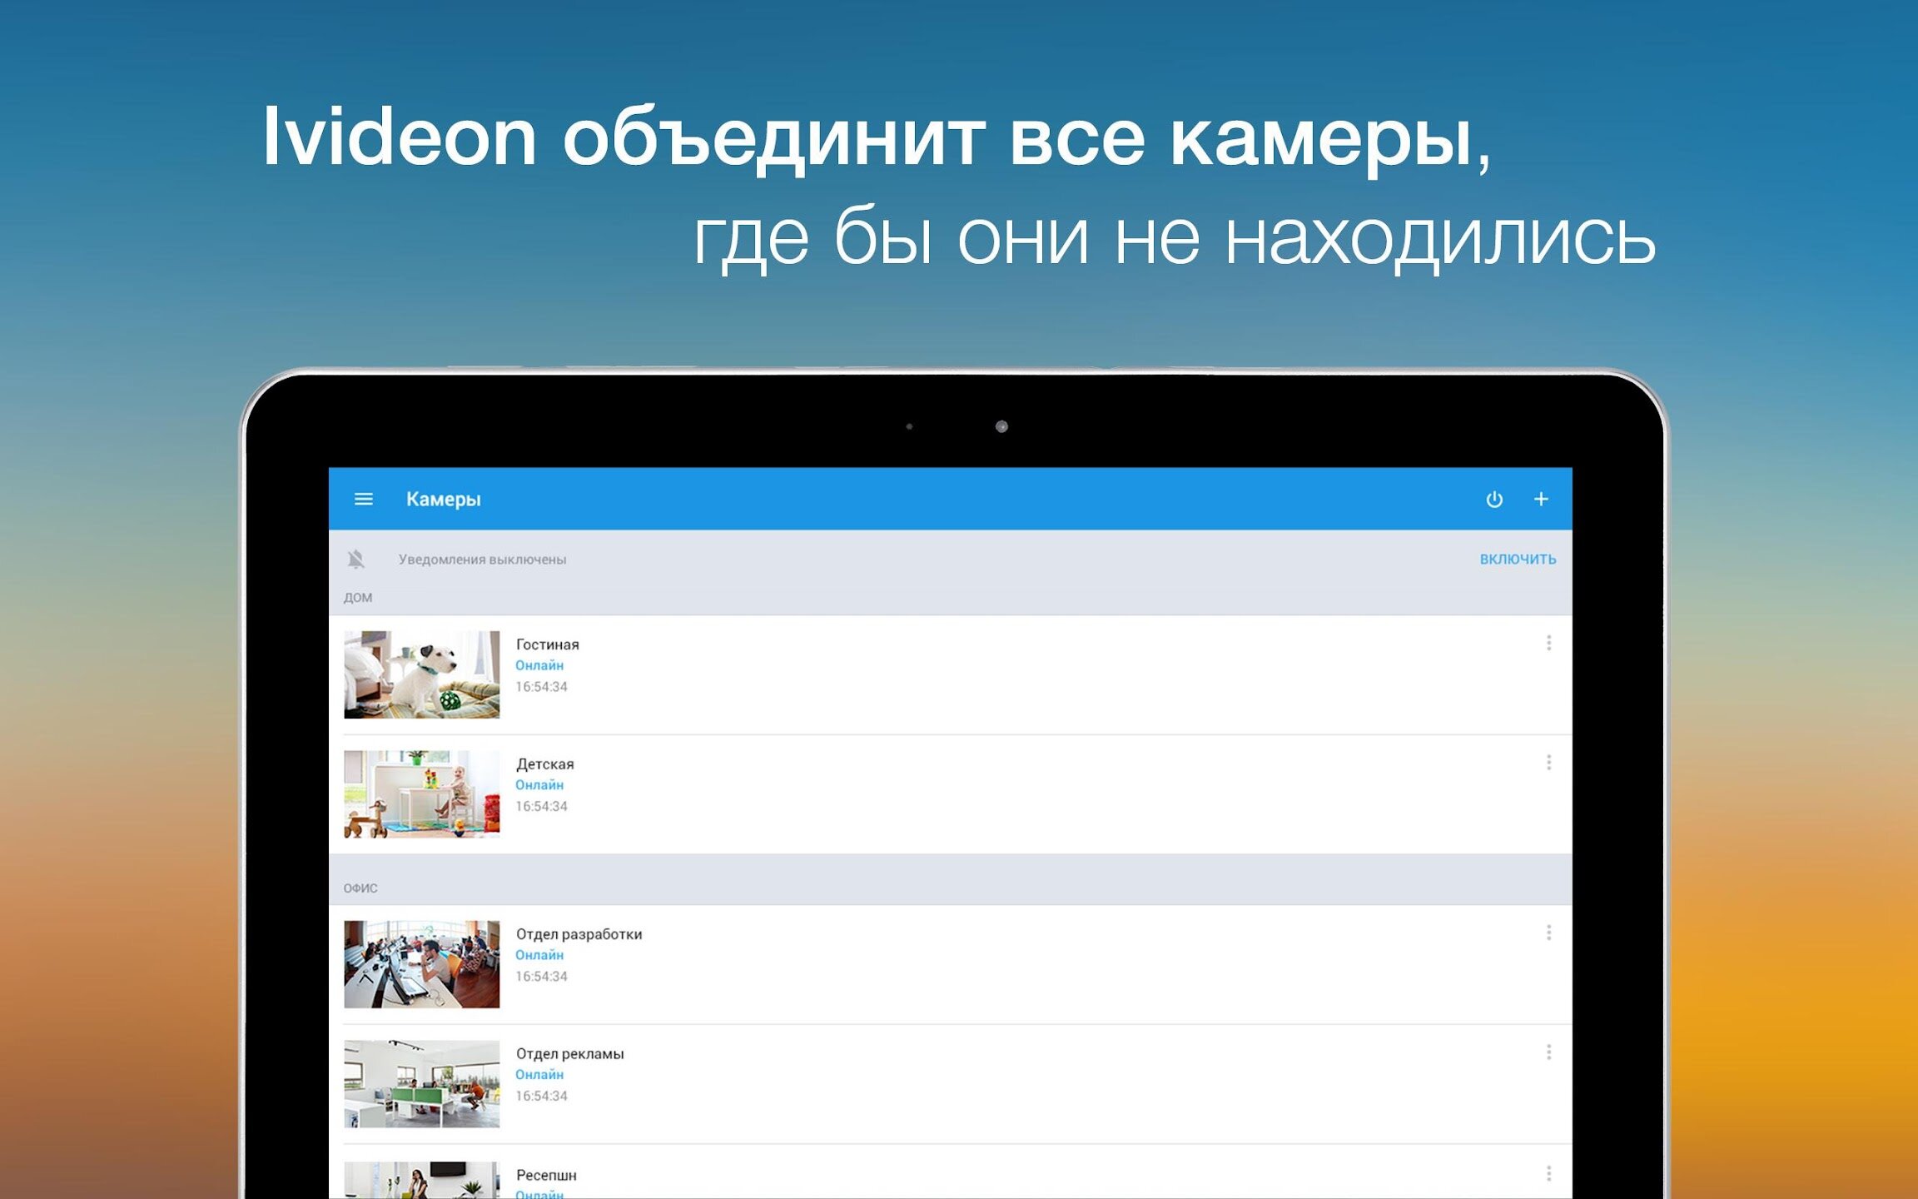1918x1199 pixels.
Task: Open more options for Отдел рекламы
Action: [x=1548, y=1052]
